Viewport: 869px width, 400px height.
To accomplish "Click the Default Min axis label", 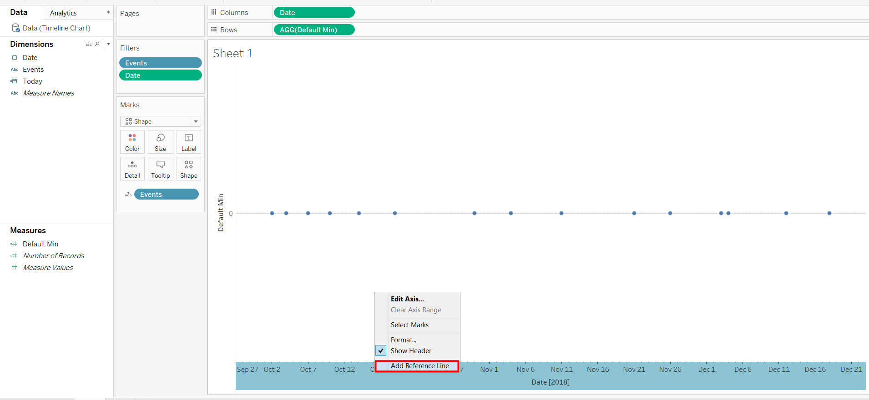I will 221,213.
